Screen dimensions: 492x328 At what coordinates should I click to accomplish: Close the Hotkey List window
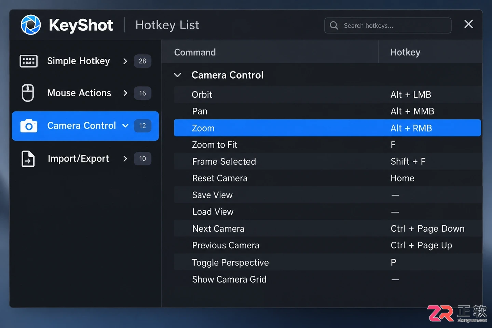[x=469, y=24]
